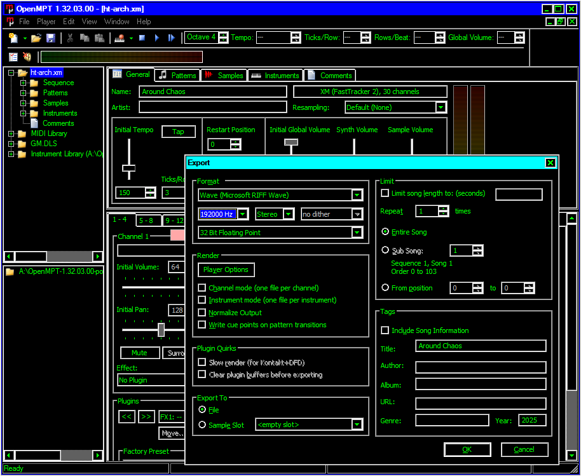Click the Instruments folder icon in the tree
Image resolution: width=581 pixels, height=476 pixels.
(34, 113)
